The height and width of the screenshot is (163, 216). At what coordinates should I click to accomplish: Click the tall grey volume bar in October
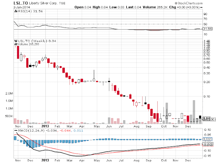[x=167, y=113]
